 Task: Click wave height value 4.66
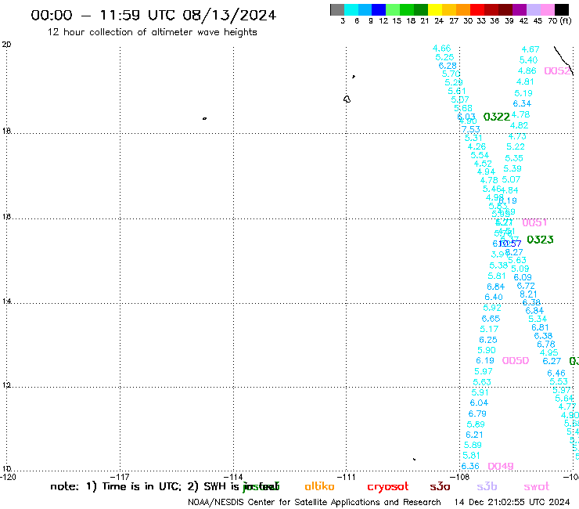click(441, 49)
